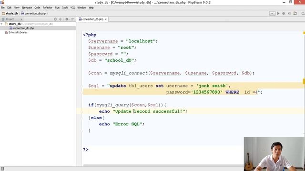This screenshot has height=171, width=305.
Task: Click the Search Everywhere magnifier
Action: [x=303, y=13]
